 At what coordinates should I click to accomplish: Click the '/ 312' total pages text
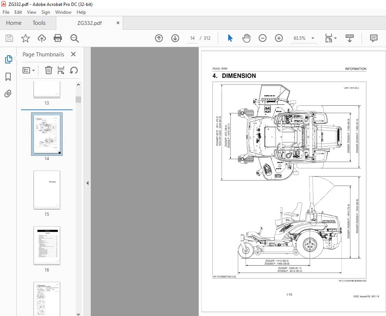[205, 38]
